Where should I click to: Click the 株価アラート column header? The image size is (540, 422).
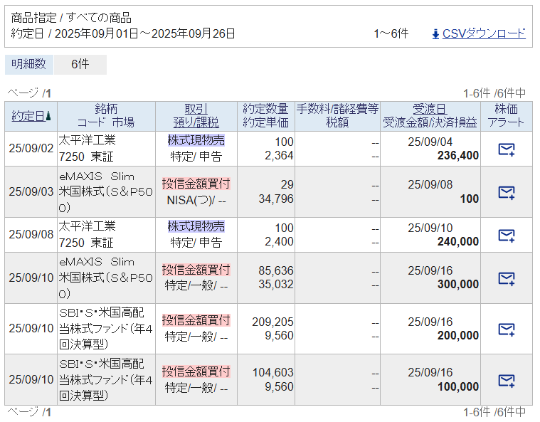tap(506, 115)
